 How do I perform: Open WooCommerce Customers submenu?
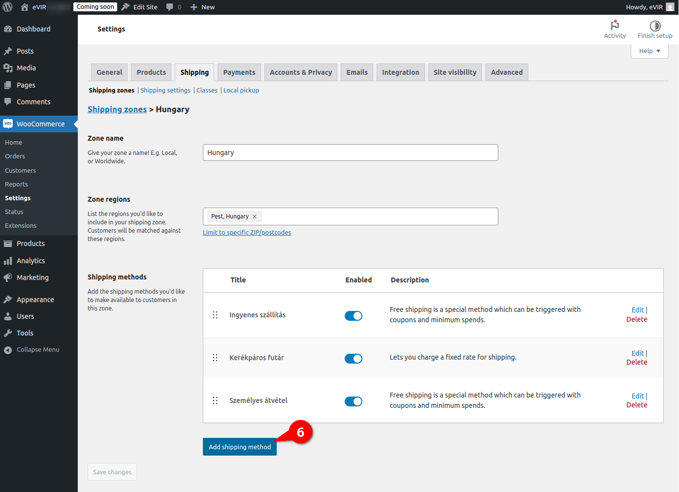20,171
